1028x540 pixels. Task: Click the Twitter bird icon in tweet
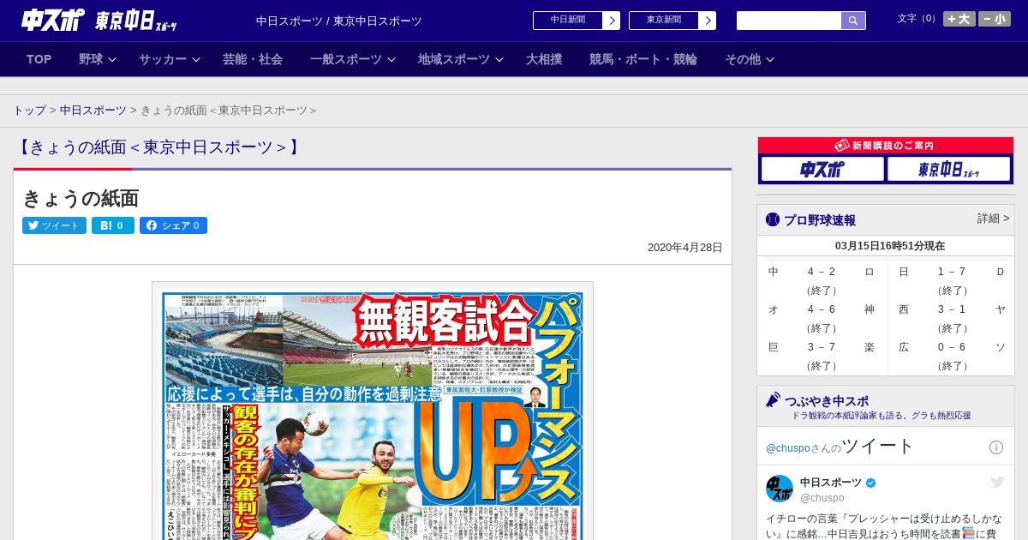997,483
